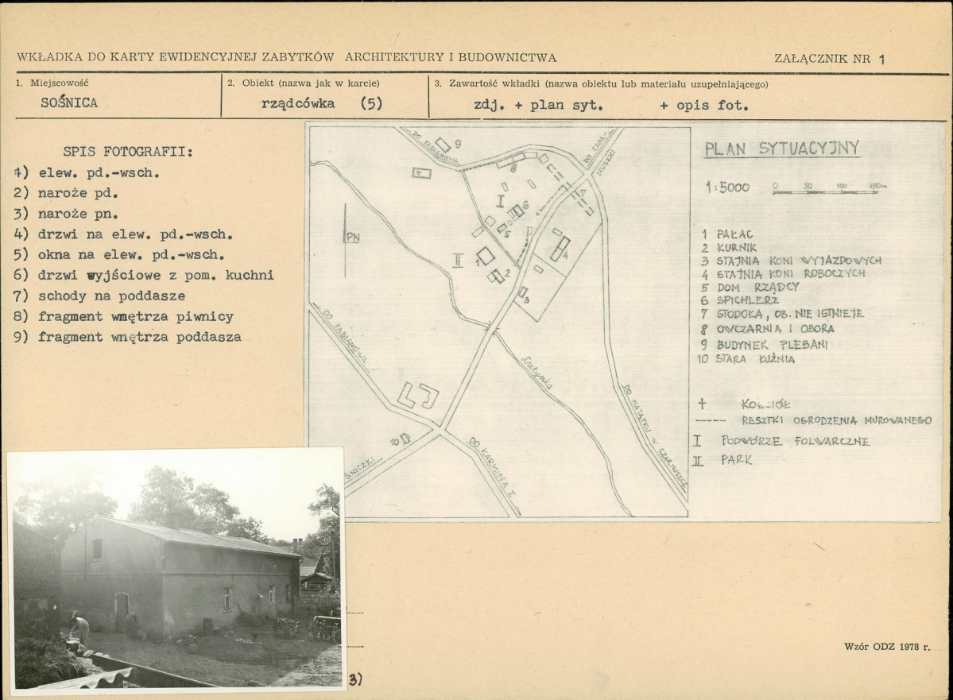Click building number 3 on the map
Screen dimensions: 953x700
pos(523,294)
